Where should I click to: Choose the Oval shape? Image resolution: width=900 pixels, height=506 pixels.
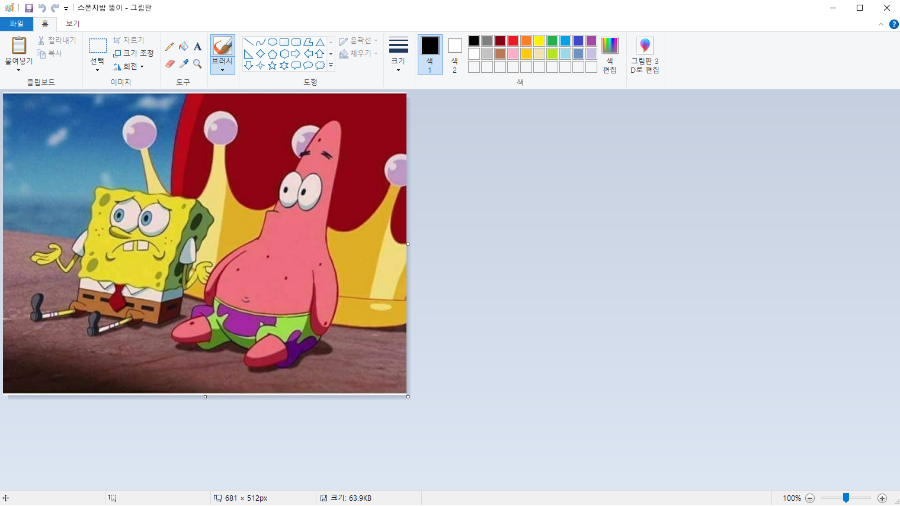[273, 42]
